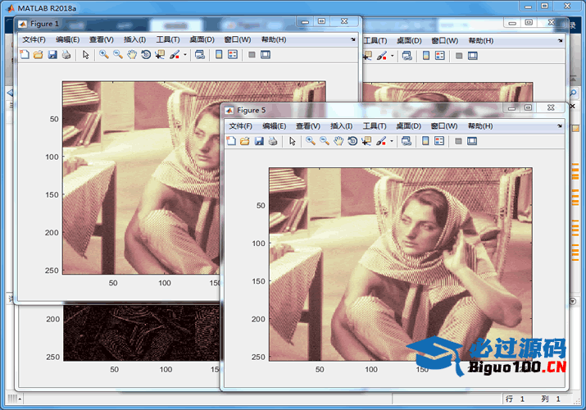Open 窗口(W) menu in Figure 1
Screen dimensions: 586x410
tap(238, 39)
